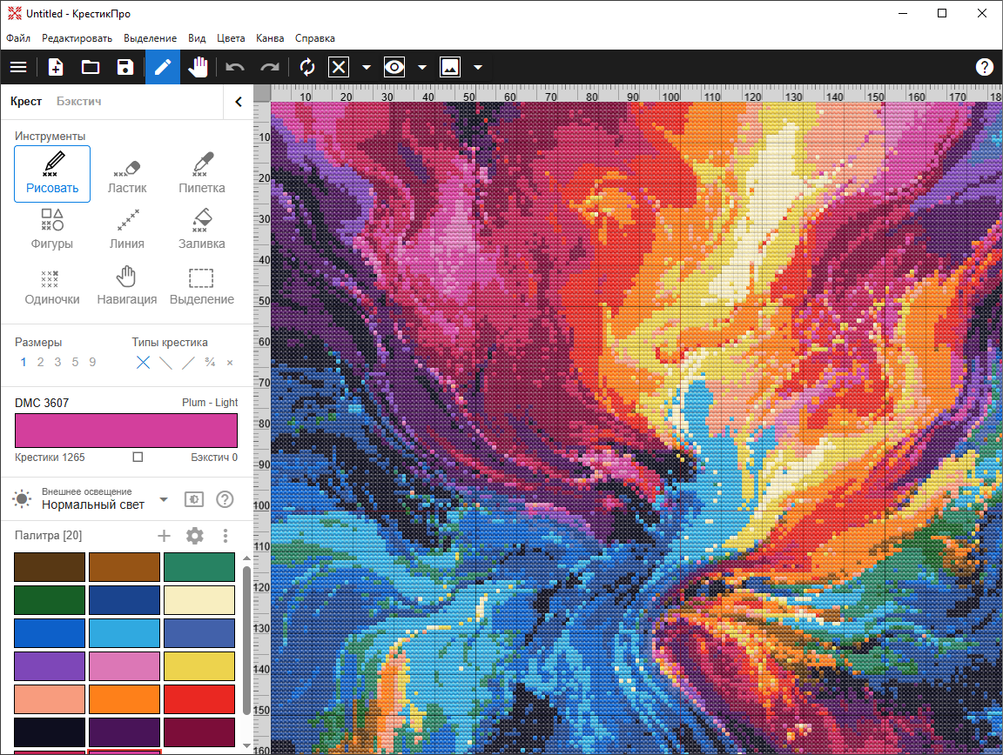The image size is (1003, 755).
Task: Select the Ластик eraser tool
Action: tap(127, 174)
